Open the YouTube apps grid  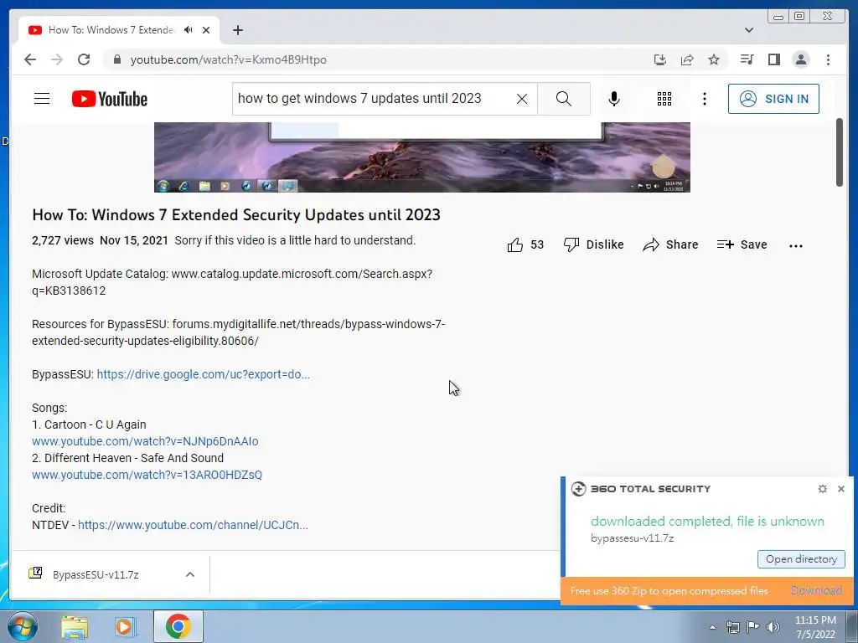click(664, 99)
